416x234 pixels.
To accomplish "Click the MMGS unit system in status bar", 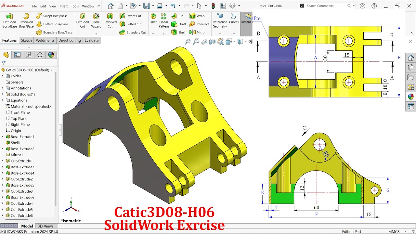I will coord(394,232).
